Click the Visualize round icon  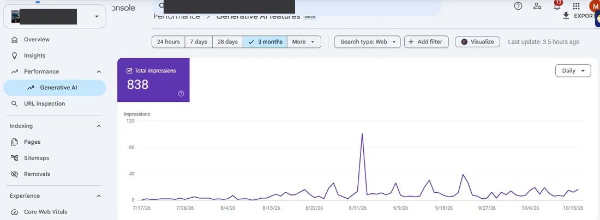[464, 41]
